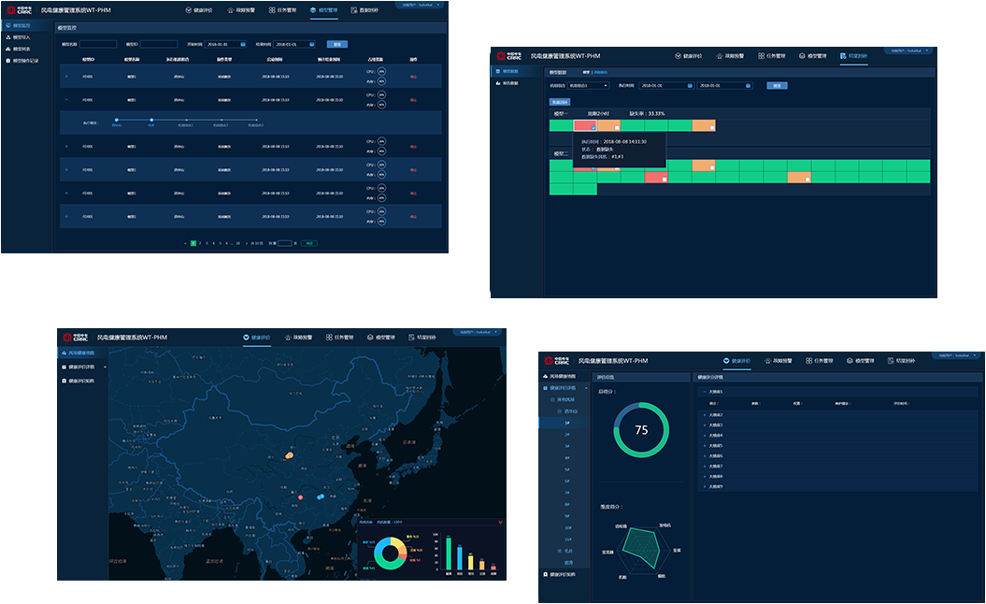The height and width of the screenshot is (604, 986).
Task: Click the 故障预警 icon in the data backfill window
Action: (719, 55)
